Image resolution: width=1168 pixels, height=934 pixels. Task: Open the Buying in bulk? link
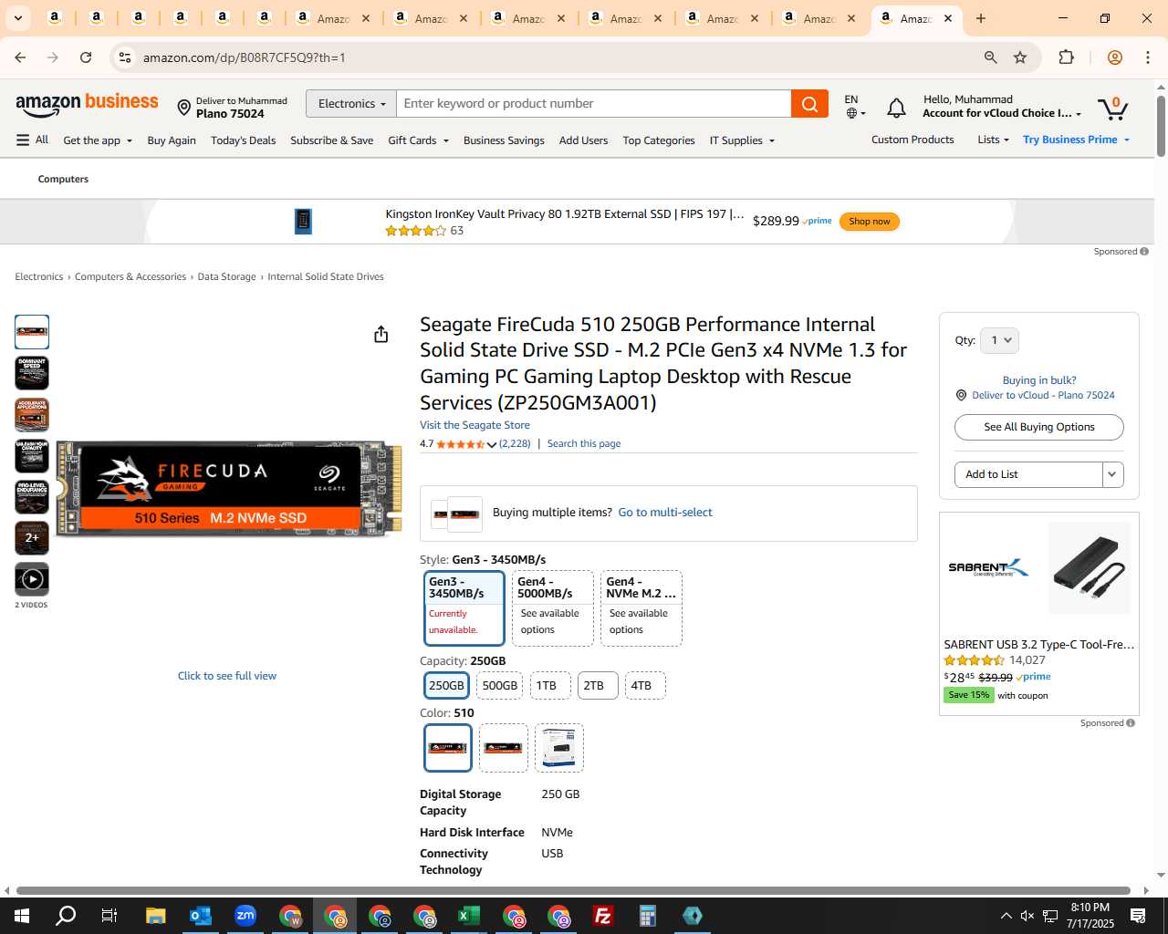point(1039,380)
